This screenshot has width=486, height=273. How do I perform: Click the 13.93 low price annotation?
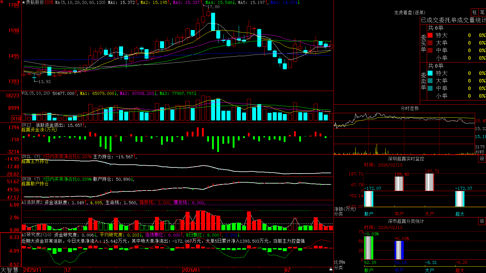coord(45,82)
